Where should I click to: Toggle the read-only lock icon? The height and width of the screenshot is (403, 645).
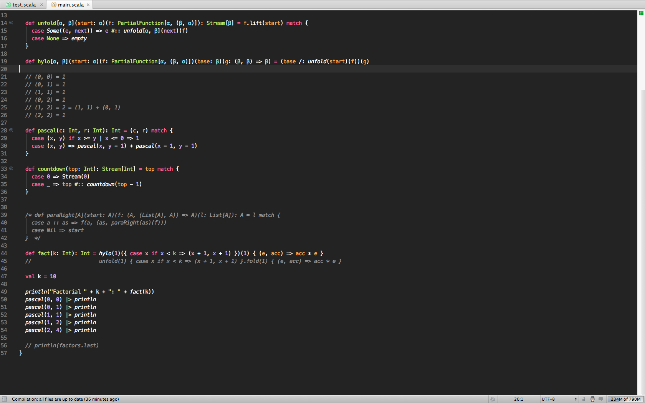tap(584, 399)
